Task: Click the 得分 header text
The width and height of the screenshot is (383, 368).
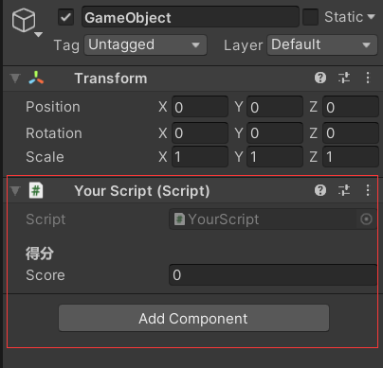Action: (40, 254)
